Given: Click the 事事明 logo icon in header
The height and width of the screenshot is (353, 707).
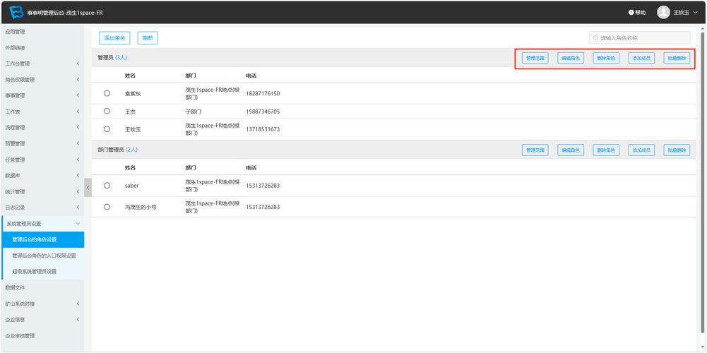Looking at the screenshot, I should 16,12.
